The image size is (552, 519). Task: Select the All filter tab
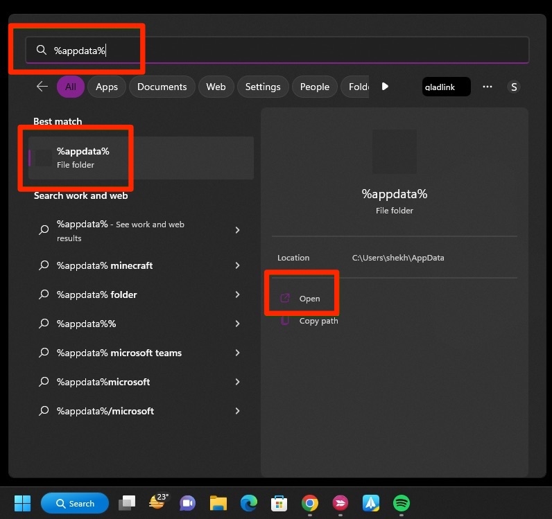coord(71,87)
